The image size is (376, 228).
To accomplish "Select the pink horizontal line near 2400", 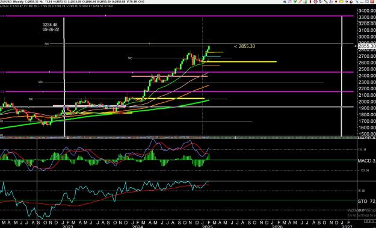I will click(x=169, y=76).
